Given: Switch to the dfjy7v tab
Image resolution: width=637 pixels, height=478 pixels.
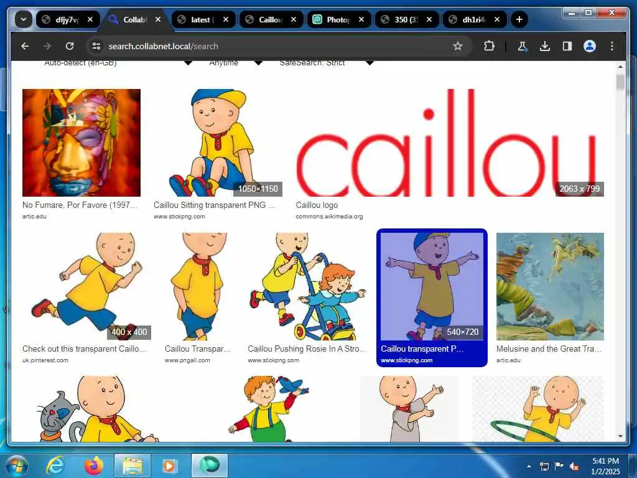Looking at the screenshot, I should coord(68,19).
